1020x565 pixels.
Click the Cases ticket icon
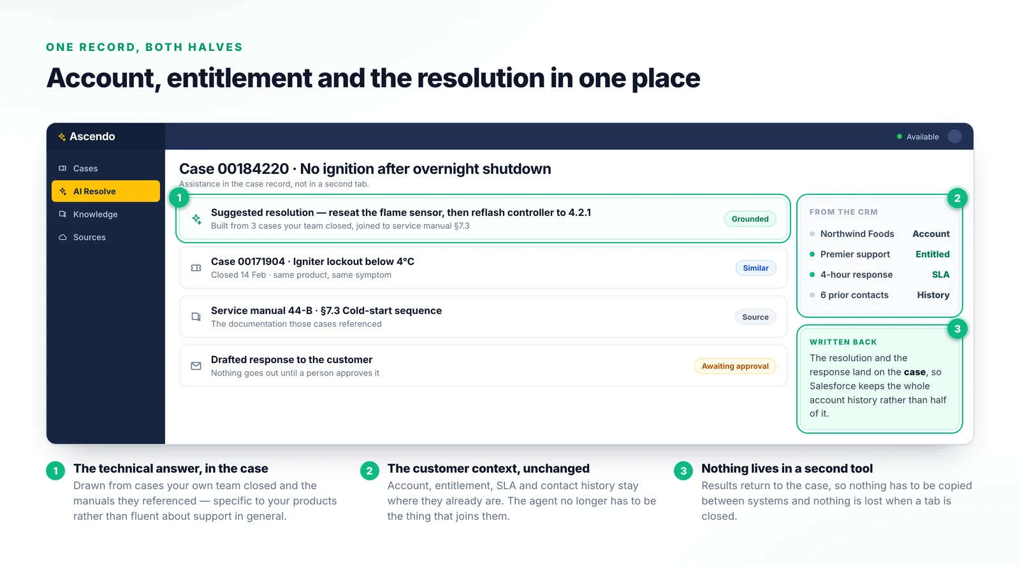pos(62,168)
